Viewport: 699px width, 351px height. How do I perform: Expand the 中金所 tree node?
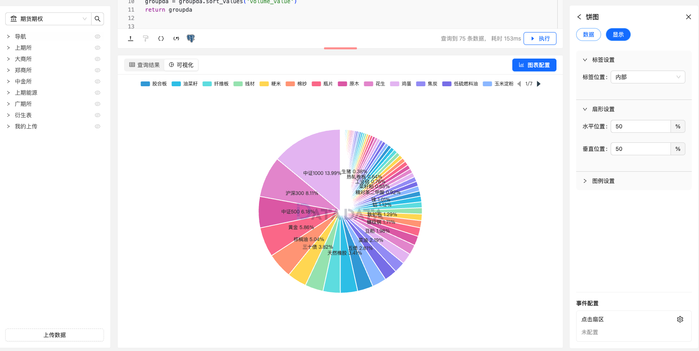click(8, 81)
